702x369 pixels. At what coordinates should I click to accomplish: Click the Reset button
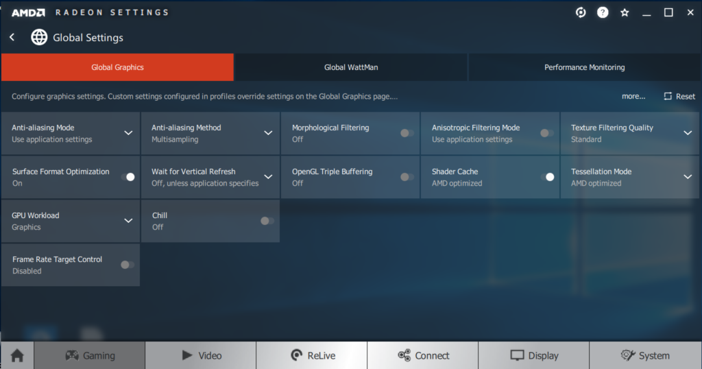[679, 97]
